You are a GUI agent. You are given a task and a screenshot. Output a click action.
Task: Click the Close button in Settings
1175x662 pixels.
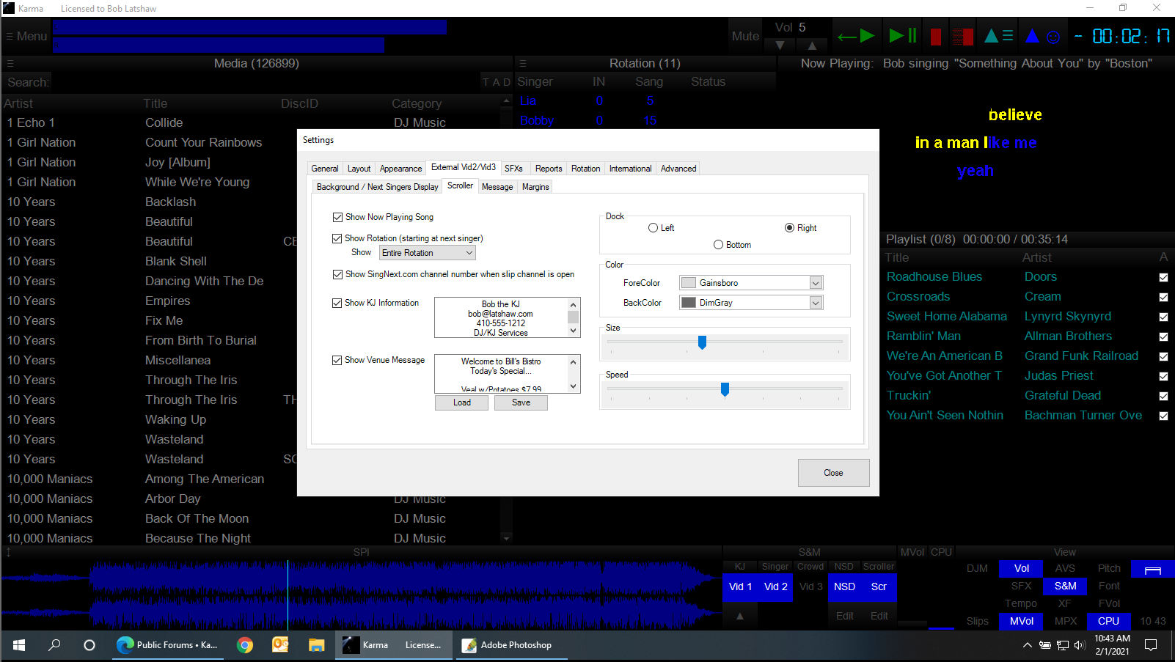(x=833, y=473)
